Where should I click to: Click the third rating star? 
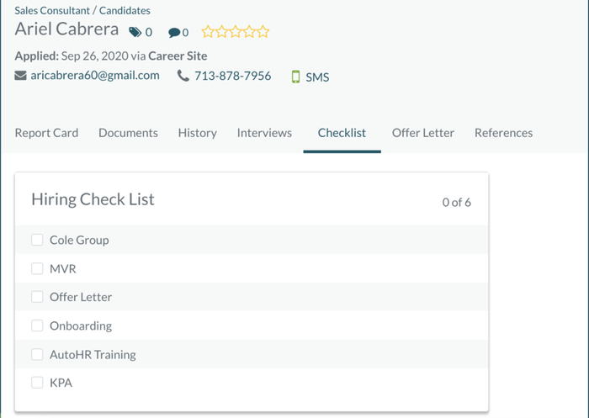[236, 32]
